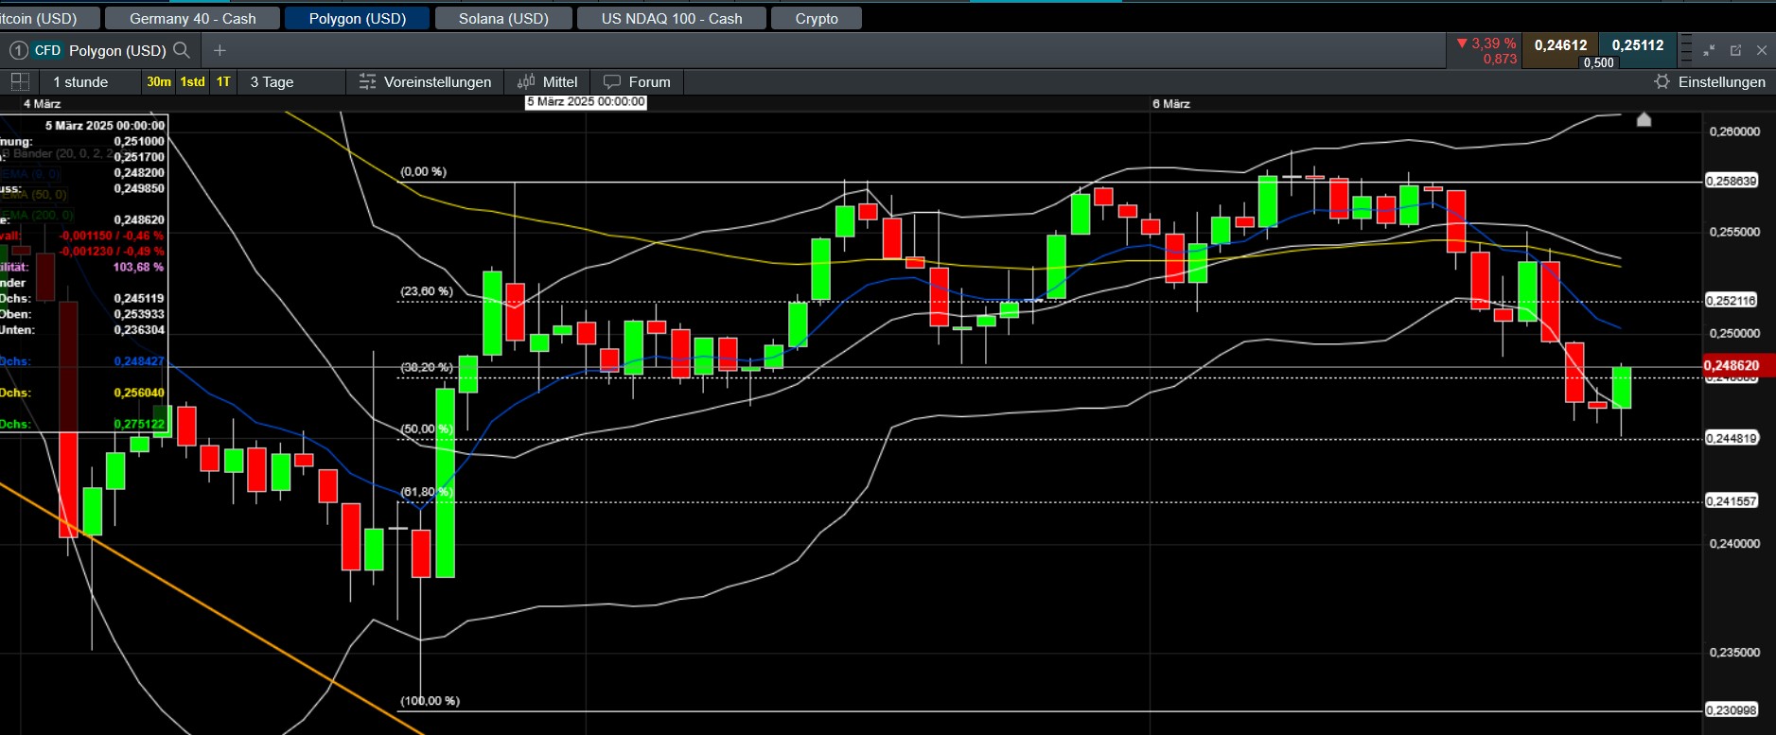Open chart Einstellungen
This screenshot has width=1776, height=735.
click(1710, 82)
